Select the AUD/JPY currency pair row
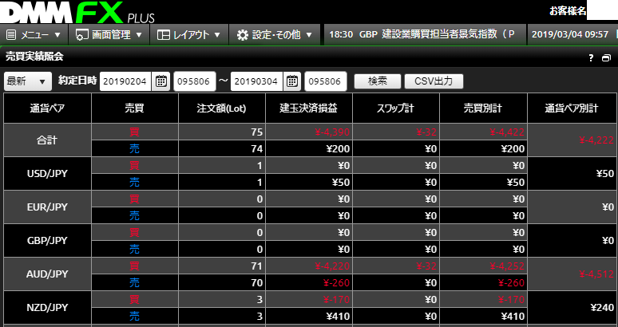The width and height of the screenshot is (618, 327). pos(47,274)
